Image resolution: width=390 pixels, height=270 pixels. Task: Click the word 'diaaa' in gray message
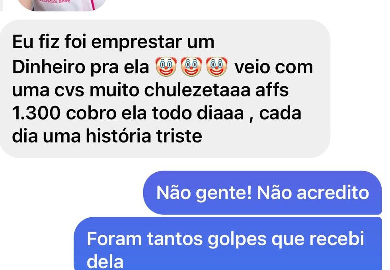pyautogui.click(x=220, y=114)
